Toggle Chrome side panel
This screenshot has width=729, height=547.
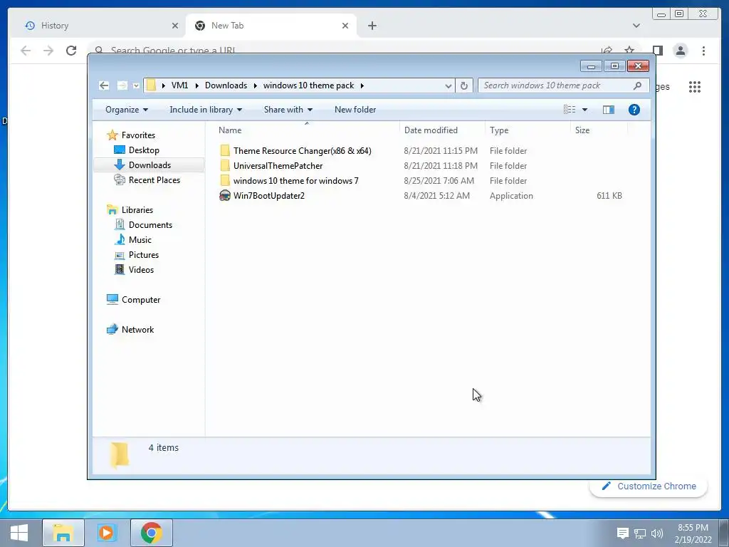pyautogui.click(x=657, y=51)
